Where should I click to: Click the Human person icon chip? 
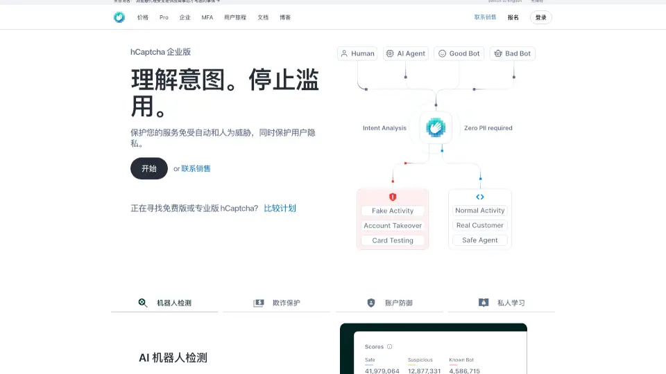pyautogui.click(x=344, y=53)
